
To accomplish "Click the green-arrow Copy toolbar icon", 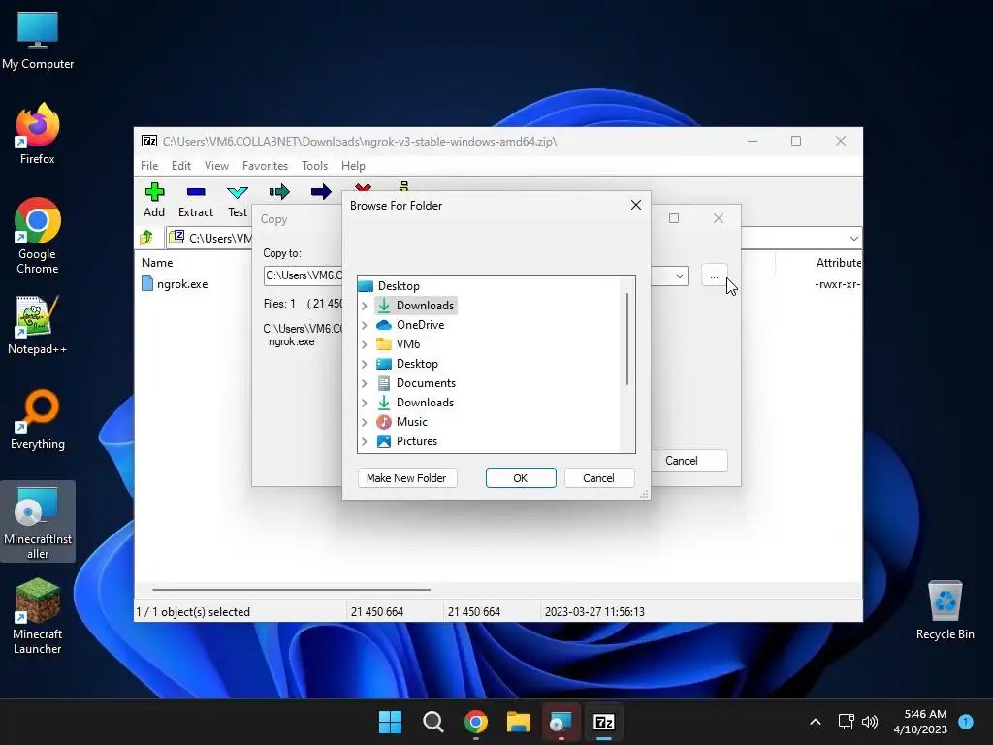I will (279, 192).
